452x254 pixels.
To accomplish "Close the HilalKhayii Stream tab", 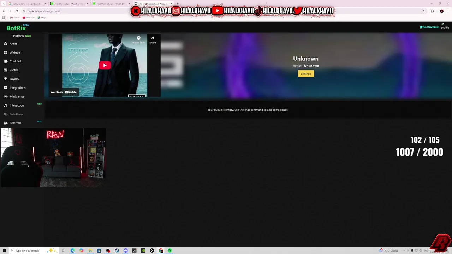I will click(x=129, y=4).
